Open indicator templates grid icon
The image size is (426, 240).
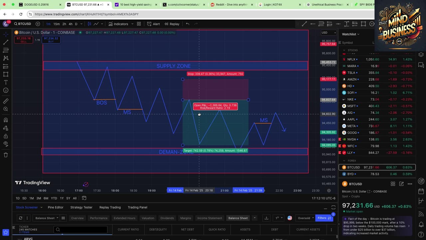[x=139, y=24]
